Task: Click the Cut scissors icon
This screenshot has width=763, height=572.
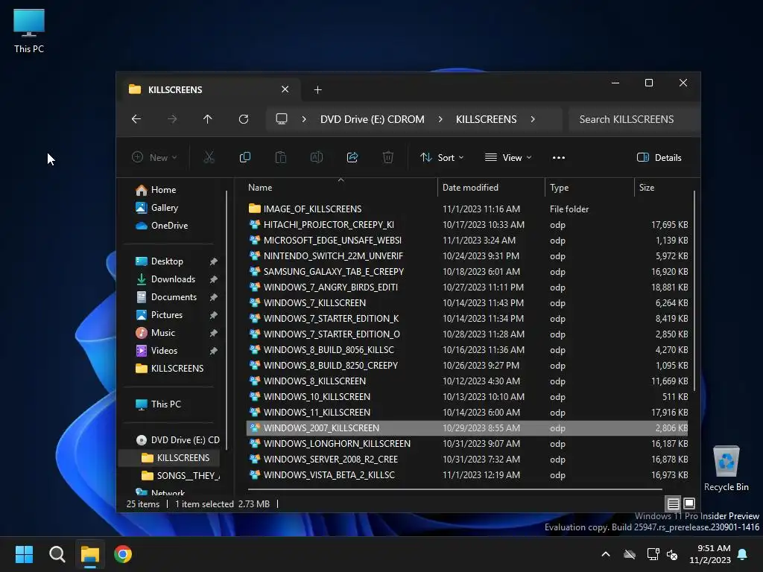Action: point(209,157)
